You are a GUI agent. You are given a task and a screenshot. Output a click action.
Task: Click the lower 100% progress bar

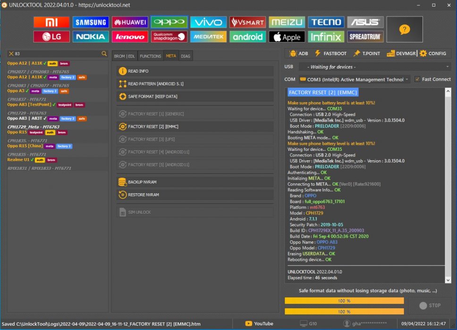click(344, 312)
